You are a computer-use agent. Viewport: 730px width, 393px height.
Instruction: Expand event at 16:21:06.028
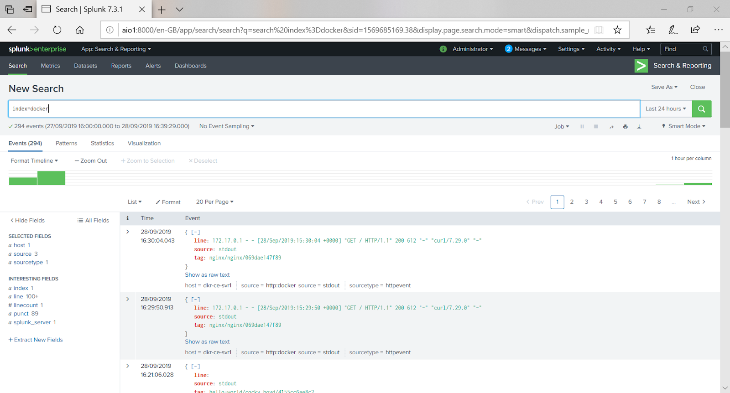click(x=128, y=366)
